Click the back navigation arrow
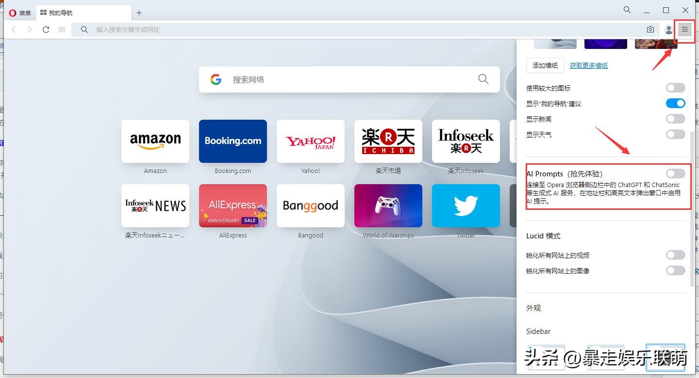This screenshot has width=699, height=378. [x=13, y=29]
